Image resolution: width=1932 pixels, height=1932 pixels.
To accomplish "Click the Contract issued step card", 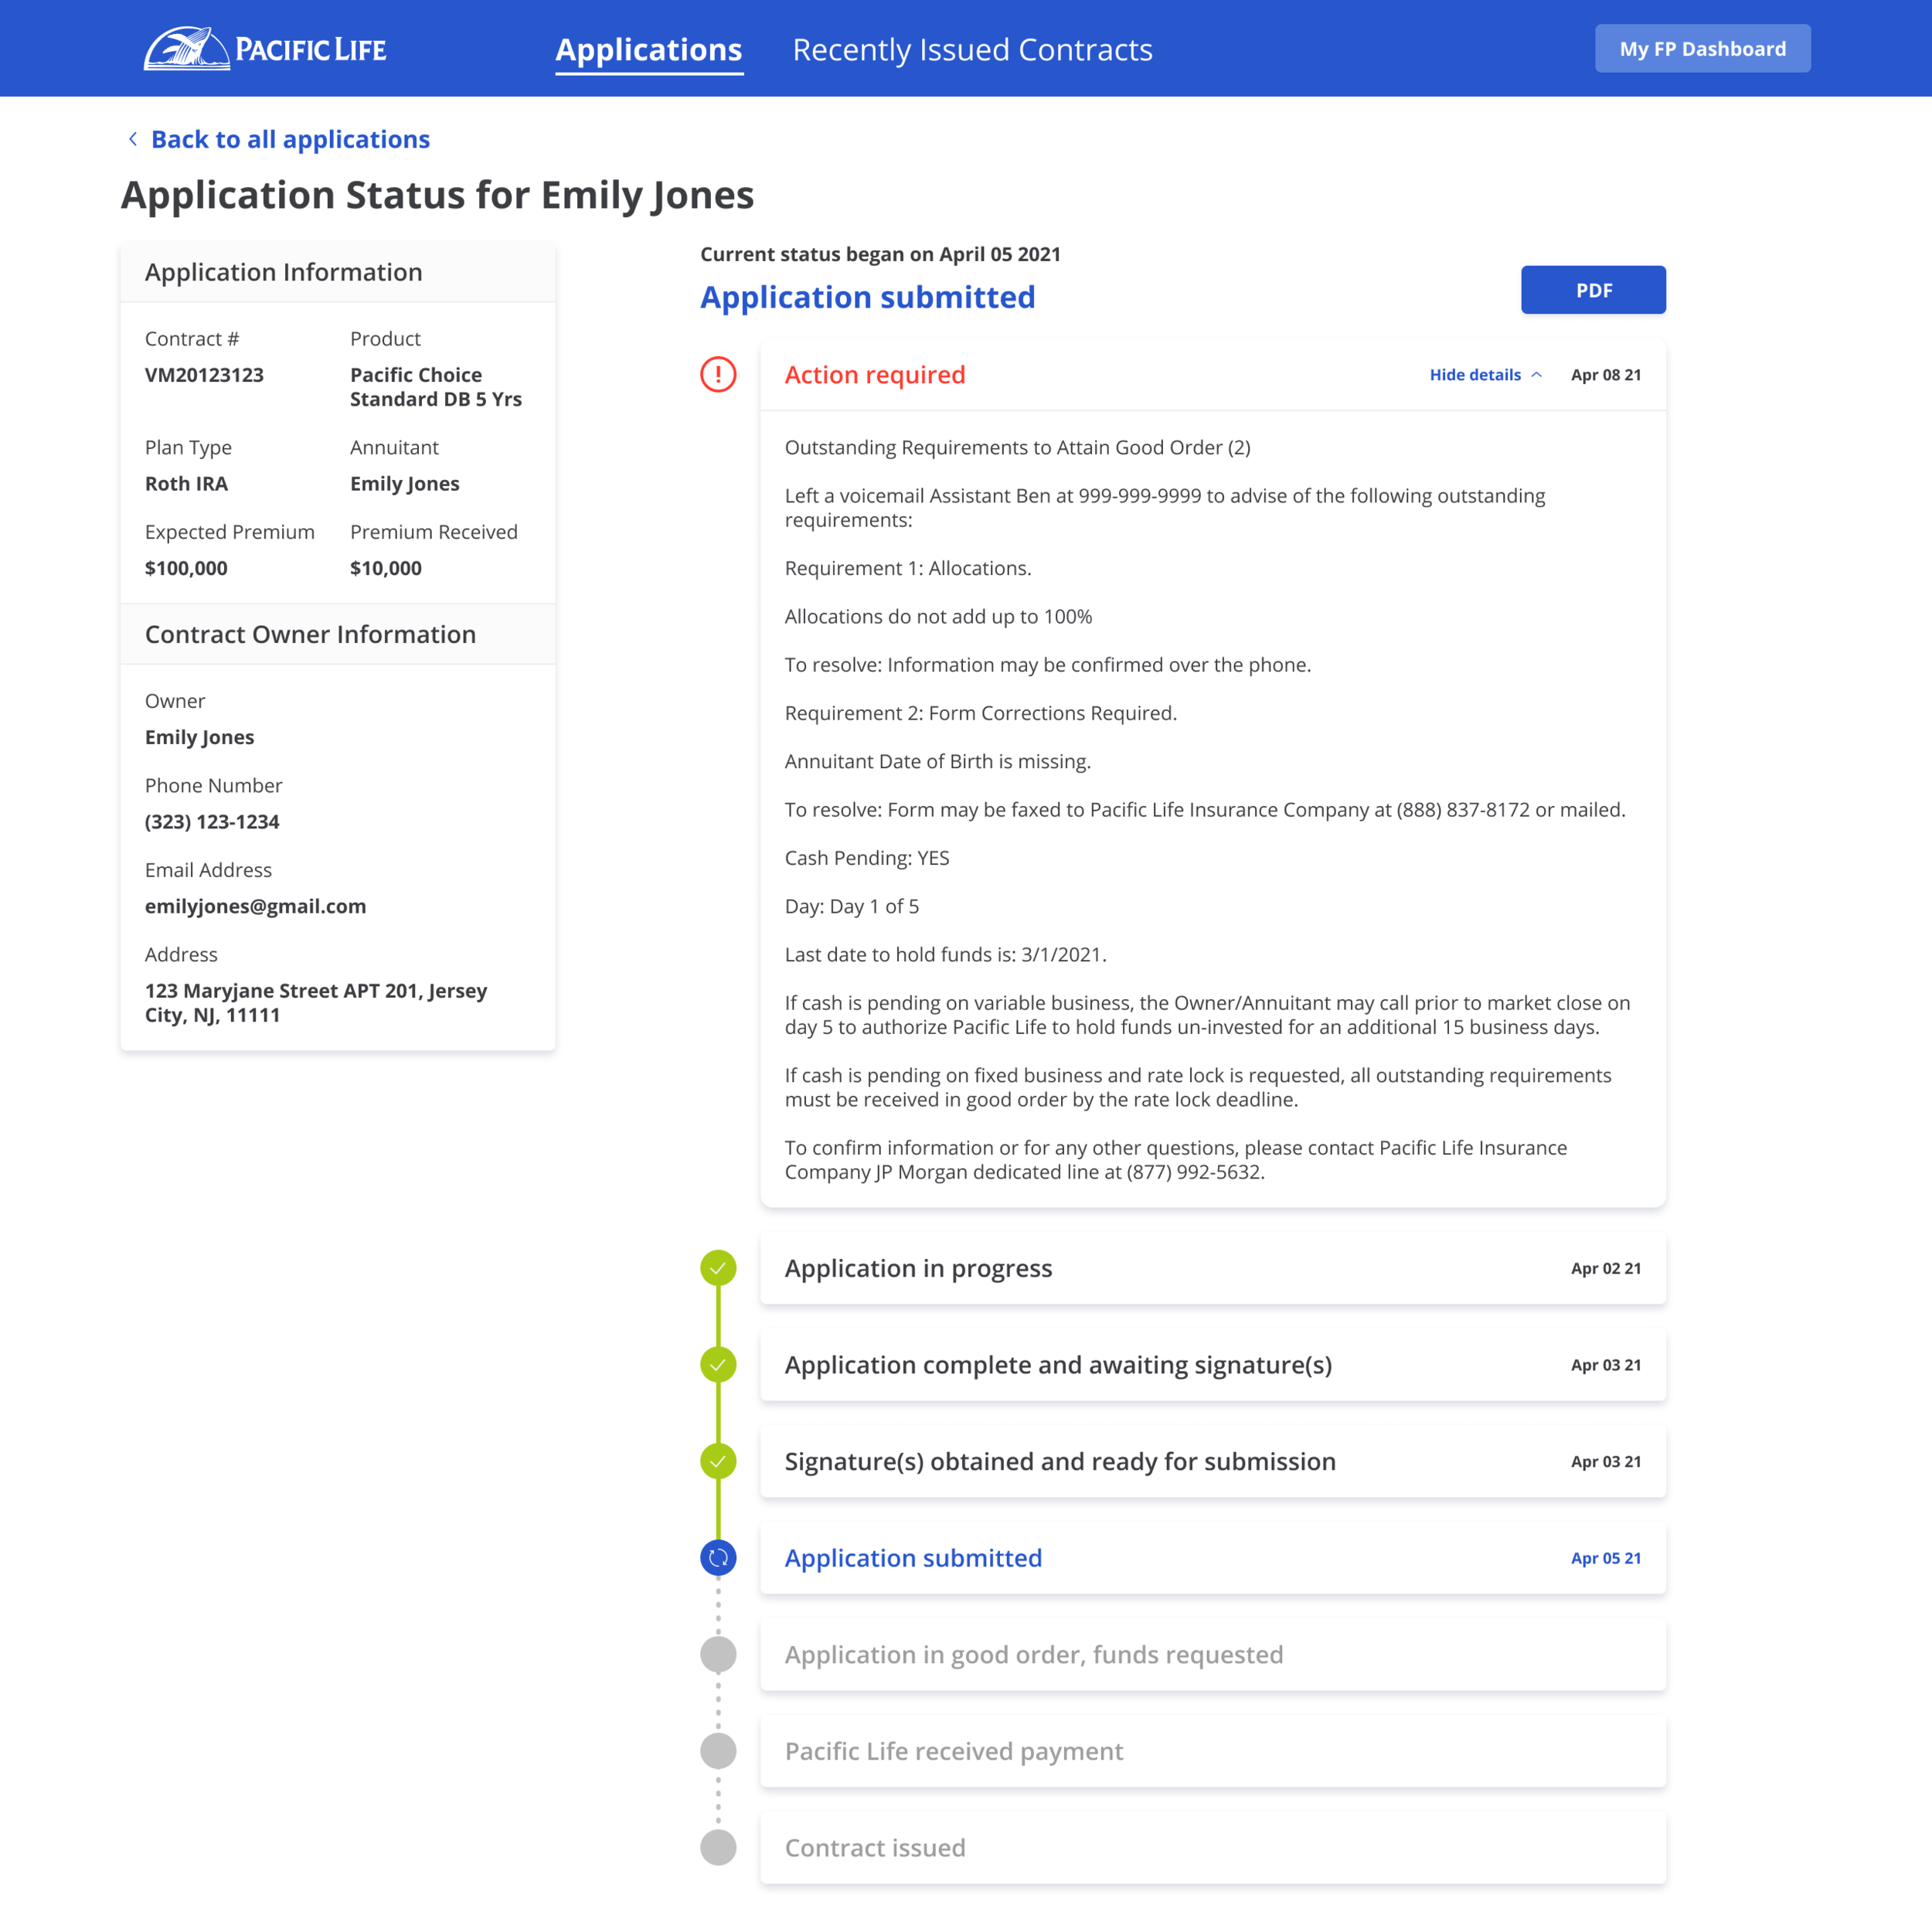I will coord(1212,1847).
